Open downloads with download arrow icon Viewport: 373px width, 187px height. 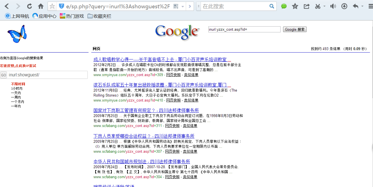pos(344,6)
